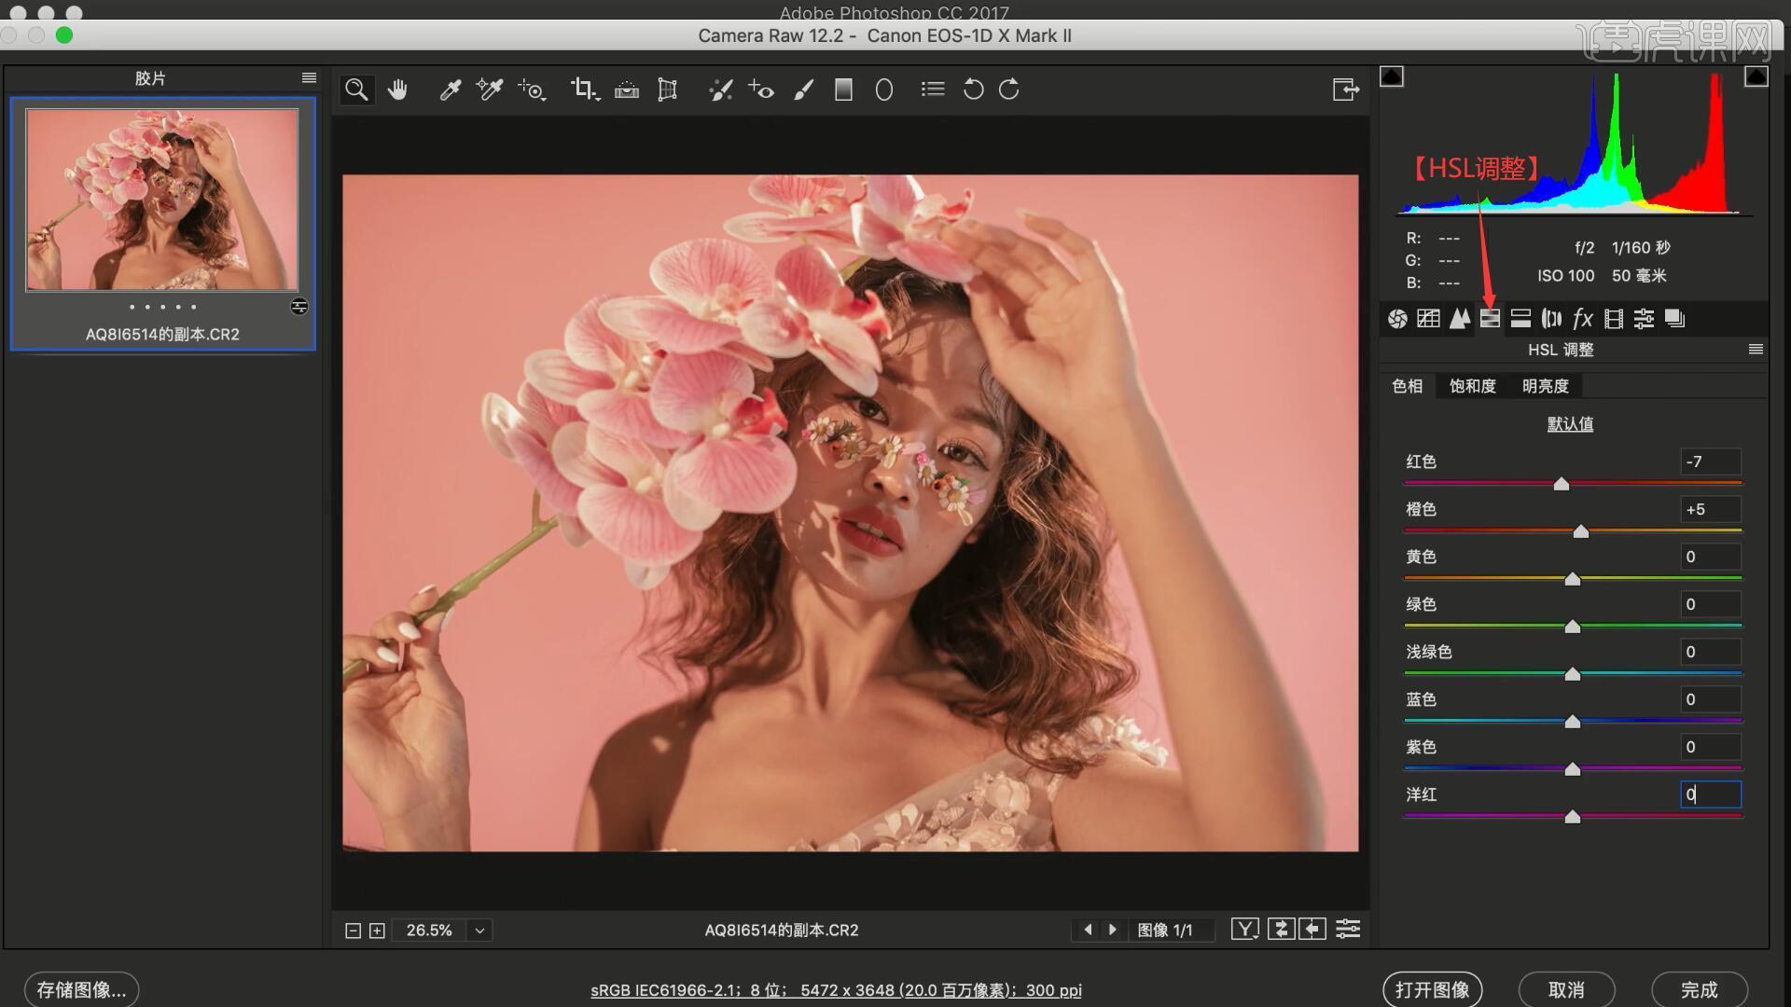Activate the Crop tool
This screenshot has width=1791, height=1007.
(x=585, y=90)
